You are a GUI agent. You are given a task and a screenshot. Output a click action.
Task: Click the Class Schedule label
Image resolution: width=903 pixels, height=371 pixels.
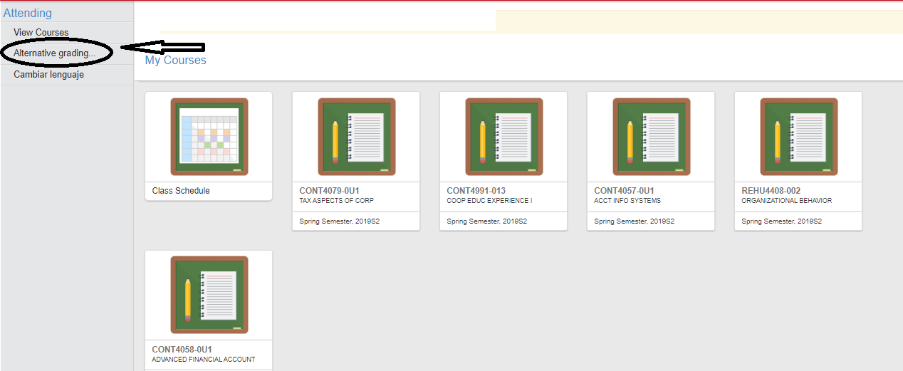pyautogui.click(x=181, y=191)
